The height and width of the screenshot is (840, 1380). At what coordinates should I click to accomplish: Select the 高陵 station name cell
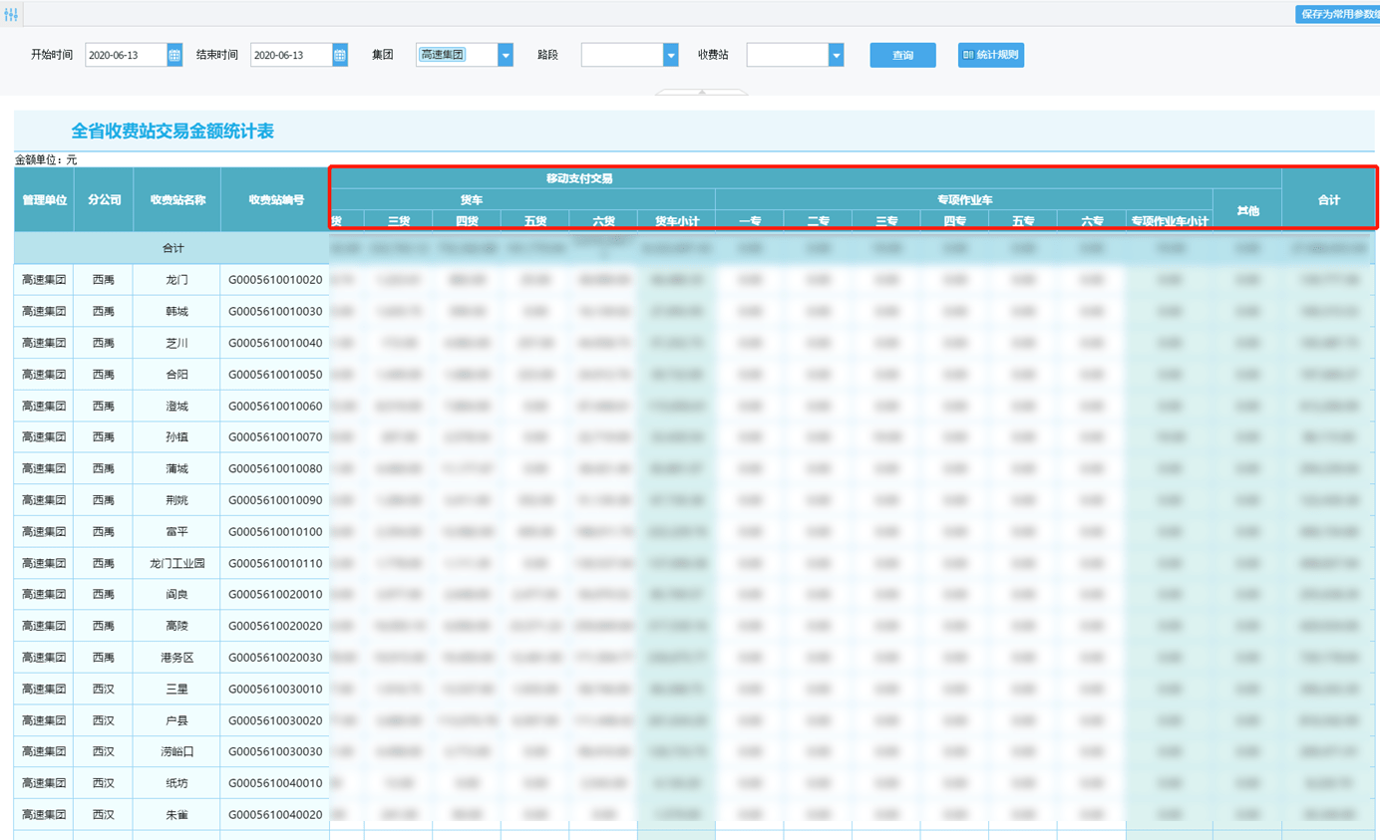pos(177,626)
